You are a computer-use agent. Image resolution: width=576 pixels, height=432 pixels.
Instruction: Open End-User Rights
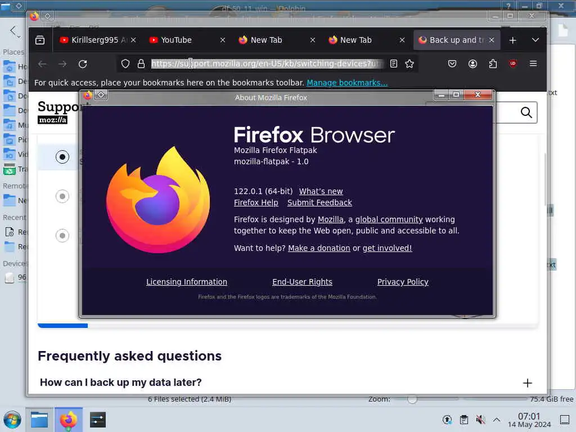pyautogui.click(x=302, y=282)
